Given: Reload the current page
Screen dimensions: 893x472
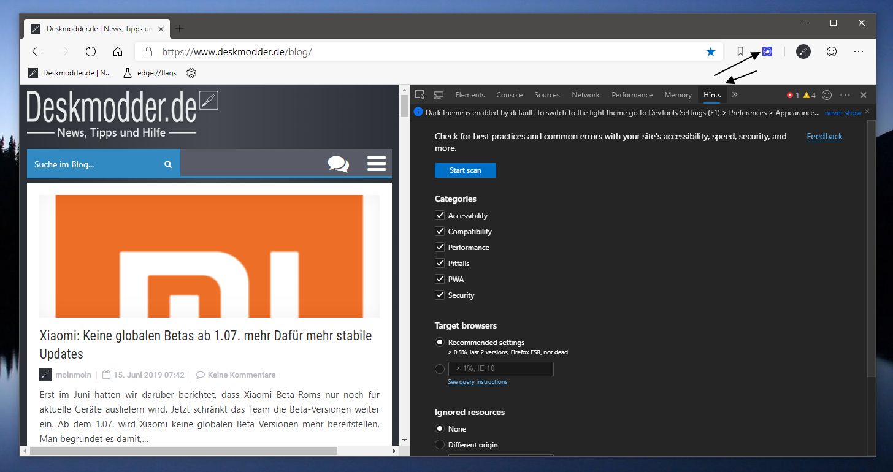Looking at the screenshot, I should 91,51.
